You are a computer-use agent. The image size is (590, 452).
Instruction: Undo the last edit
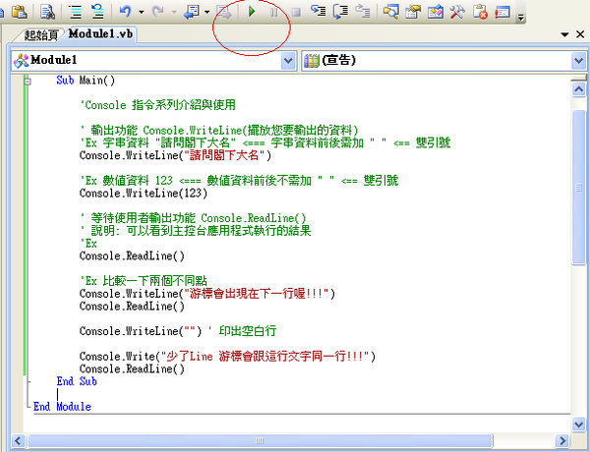125,12
